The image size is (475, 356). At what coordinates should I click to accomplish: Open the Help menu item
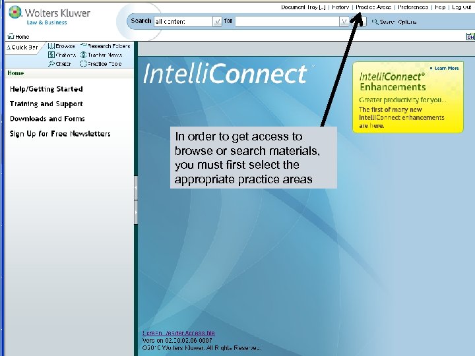[440, 7]
